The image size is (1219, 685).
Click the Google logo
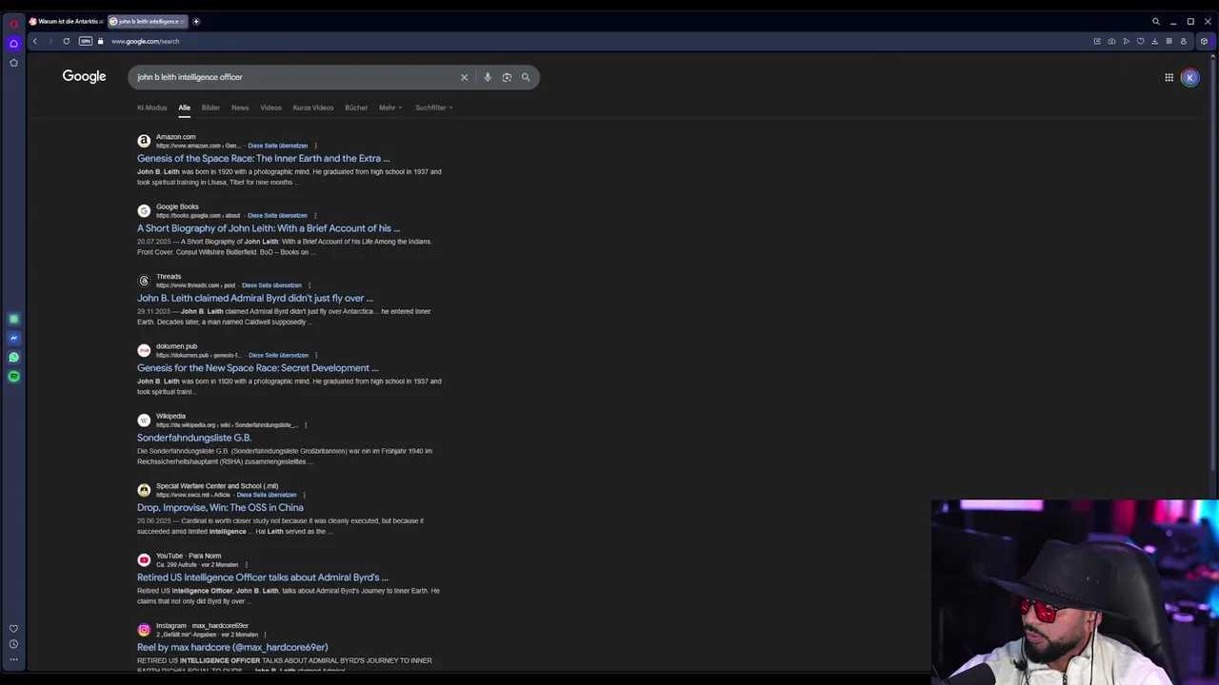84,76
